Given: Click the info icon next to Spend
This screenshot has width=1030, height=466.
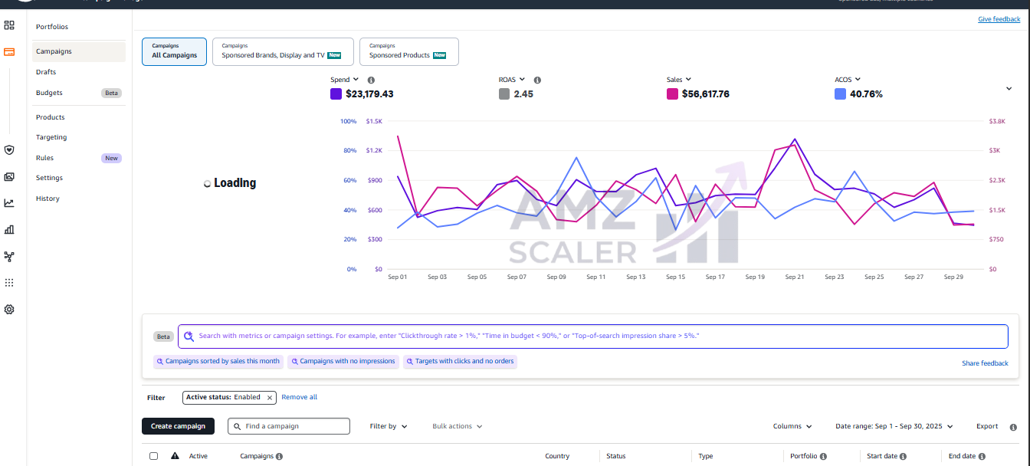Looking at the screenshot, I should tap(371, 80).
